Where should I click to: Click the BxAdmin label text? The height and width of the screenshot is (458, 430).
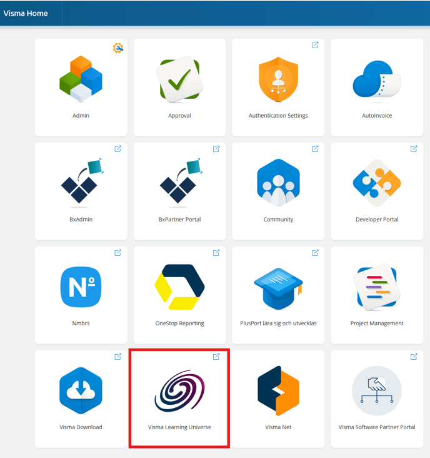click(81, 220)
